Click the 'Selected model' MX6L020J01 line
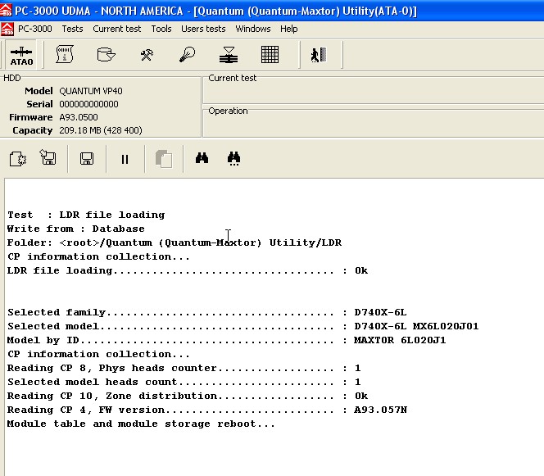The image size is (544, 476). point(243,326)
